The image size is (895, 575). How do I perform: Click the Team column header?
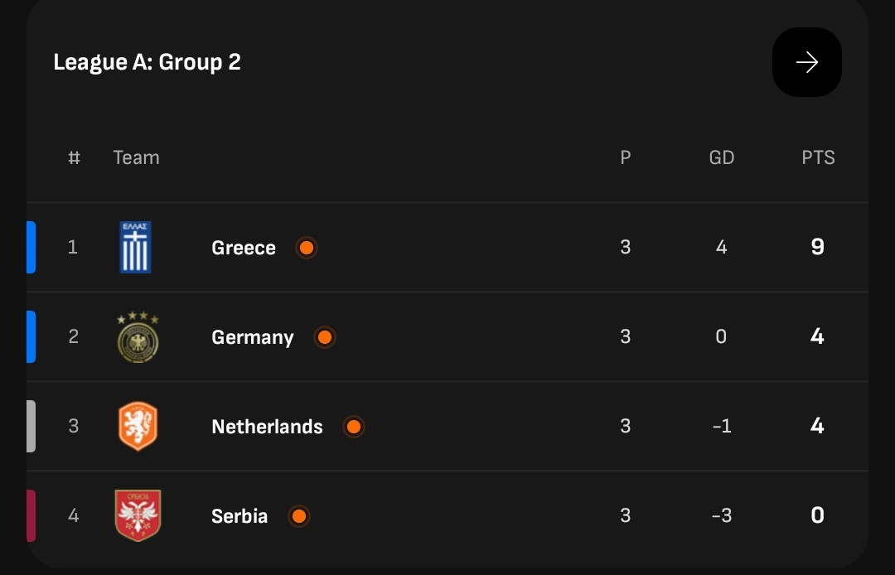[x=137, y=157]
